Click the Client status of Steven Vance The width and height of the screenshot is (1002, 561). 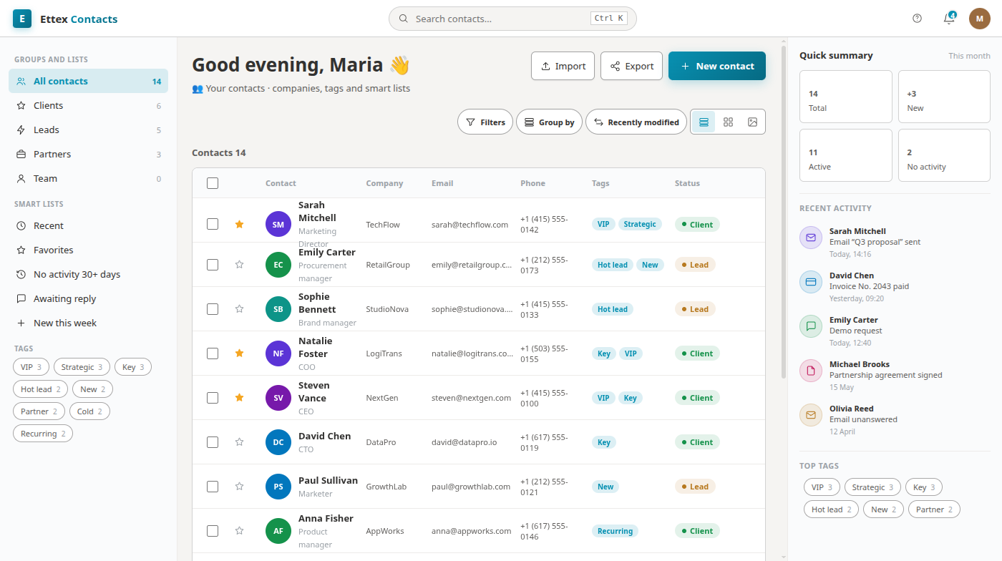pos(697,398)
